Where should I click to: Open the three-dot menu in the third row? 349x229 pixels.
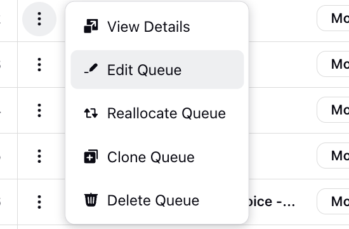pos(39,111)
